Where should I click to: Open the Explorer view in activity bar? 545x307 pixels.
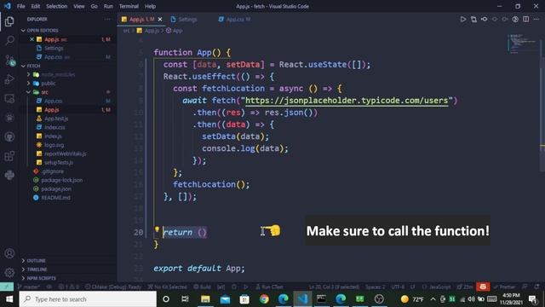pyautogui.click(x=9, y=21)
